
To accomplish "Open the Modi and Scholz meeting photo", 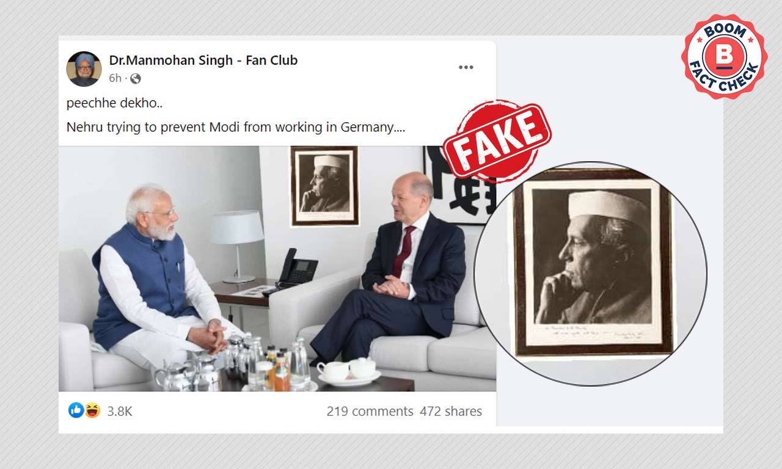I will 277,268.
